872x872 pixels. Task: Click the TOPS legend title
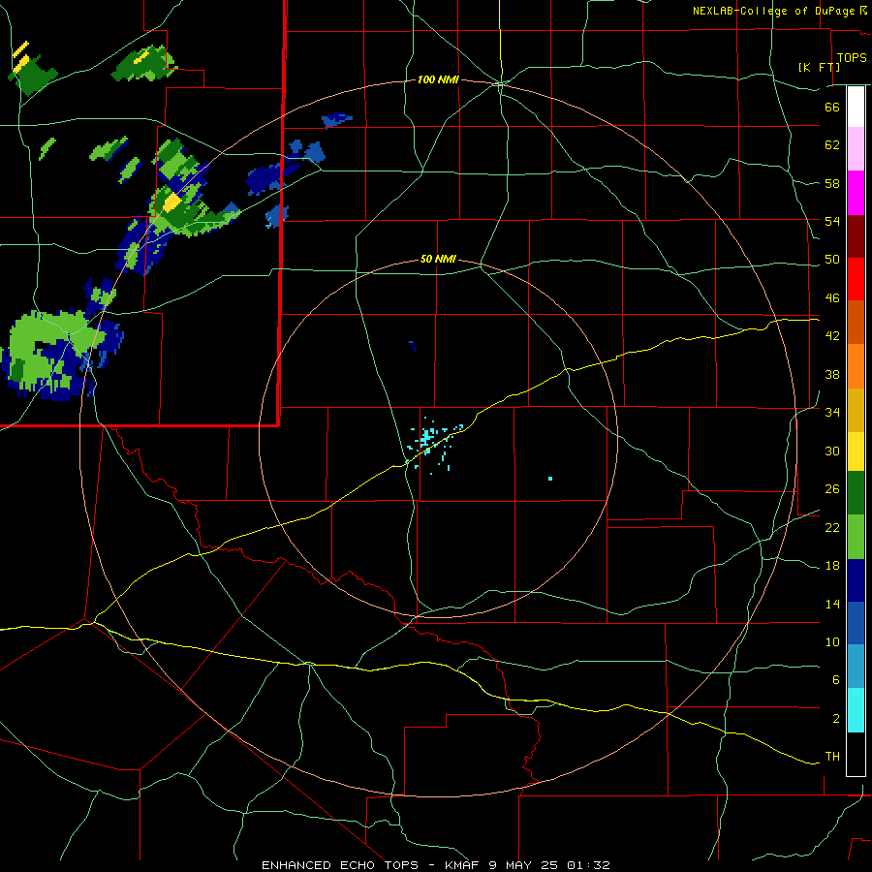tap(852, 57)
